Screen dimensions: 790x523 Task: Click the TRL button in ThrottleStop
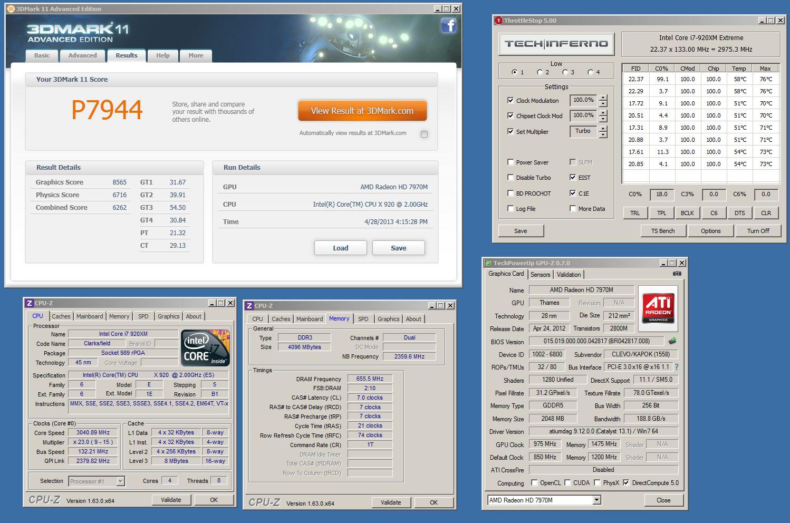point(635,213)
